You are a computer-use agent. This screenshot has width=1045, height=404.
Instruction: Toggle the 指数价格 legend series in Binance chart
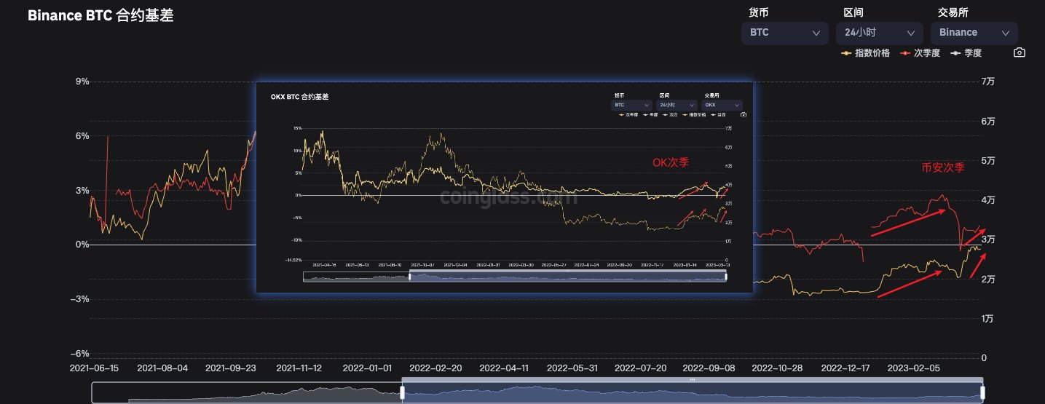[865, 53]
